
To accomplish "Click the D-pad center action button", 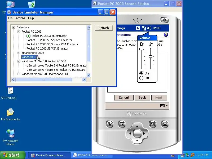I will 137,134.
